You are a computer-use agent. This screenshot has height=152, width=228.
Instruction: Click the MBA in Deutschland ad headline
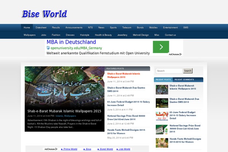pyautogui.click(x=71, y=42)
